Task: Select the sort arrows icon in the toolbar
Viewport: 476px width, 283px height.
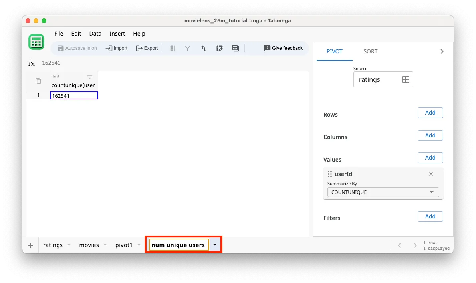Action: click(204, 48)
